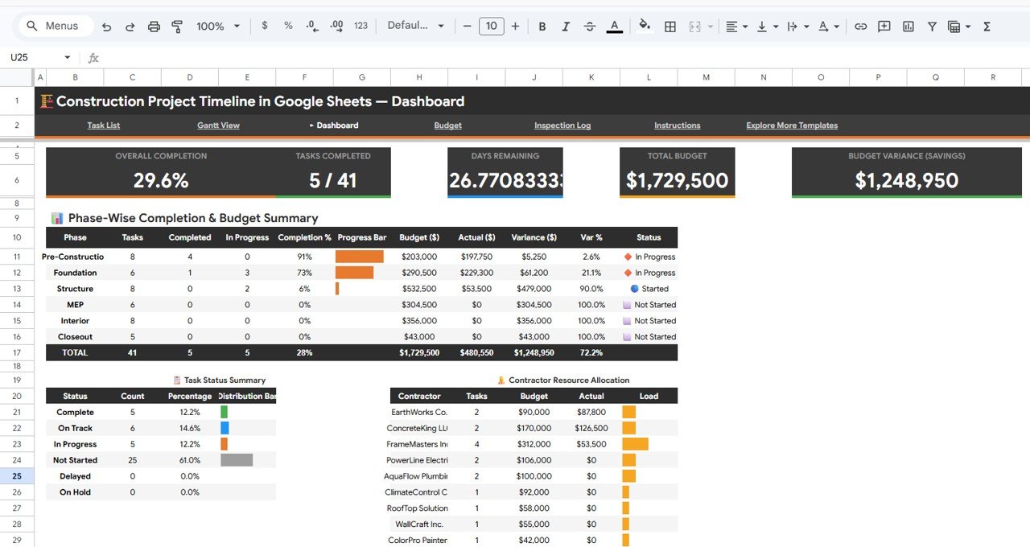Create a filter
This screenshot has height=547, width=1030.
coord(931,26)
